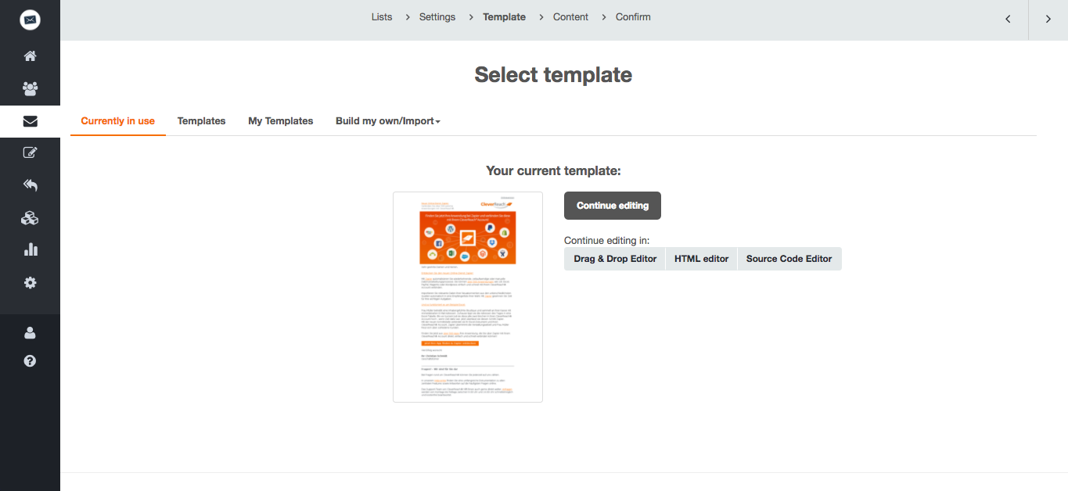The image size is (1068, 491).
Task: Go to next step arrow
Action: pyautogui.click(x=1048, y=20)
